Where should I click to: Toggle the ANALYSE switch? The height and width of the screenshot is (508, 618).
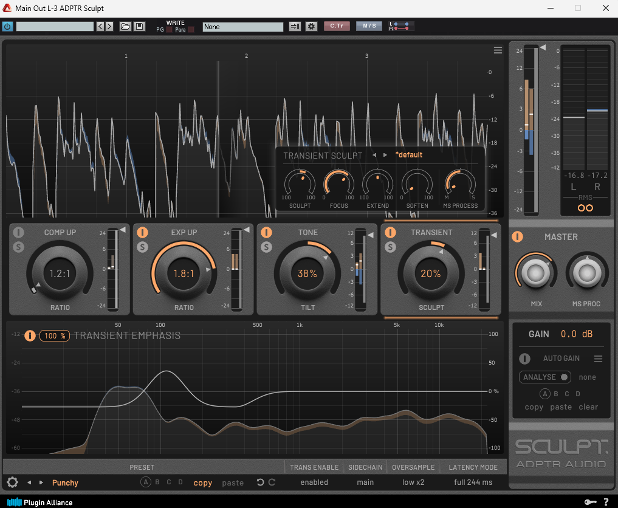(x=544, y=377)
